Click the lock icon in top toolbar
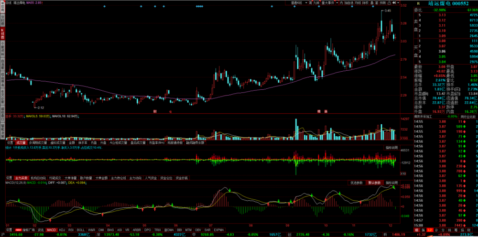 click(388, 2)
